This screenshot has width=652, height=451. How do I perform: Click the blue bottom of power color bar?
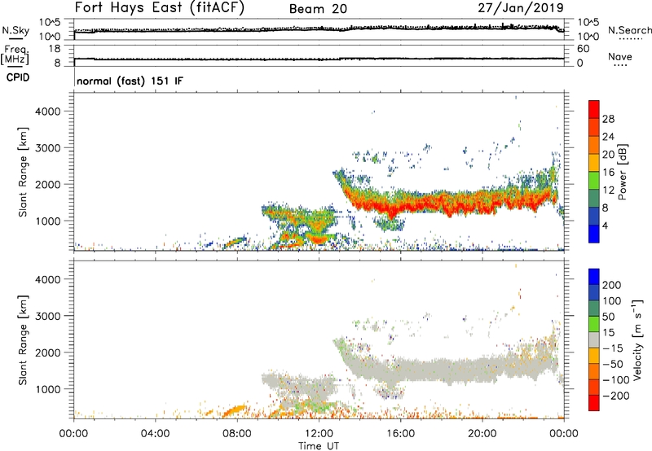(x=594, y=234)
